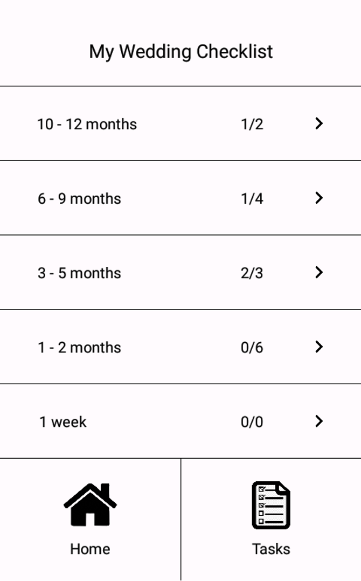This screenshot has width=361, height=581.
Task: Expand the 6 - 9 months chevron
Action: 319,198
